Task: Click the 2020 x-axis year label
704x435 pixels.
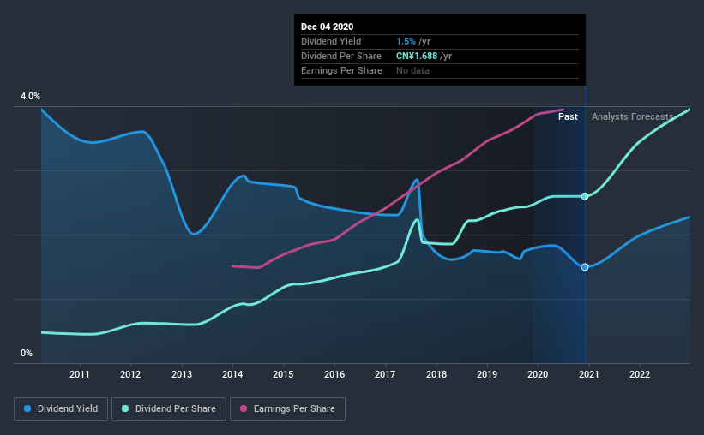Action: click(538, 374)
